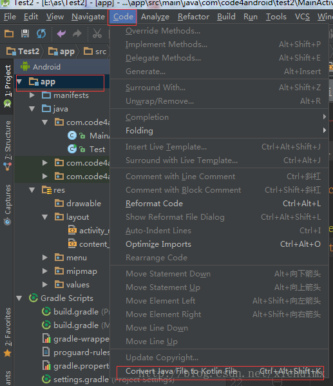This screenshot has width=333, height=386.
Task: Click the Cut scissors icon
Action: pyautogui.click(x=97, y=34)
